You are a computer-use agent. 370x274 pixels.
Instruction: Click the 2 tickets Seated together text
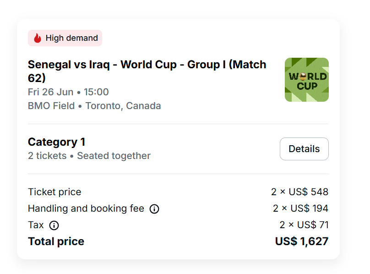click(x=89, y=156)
